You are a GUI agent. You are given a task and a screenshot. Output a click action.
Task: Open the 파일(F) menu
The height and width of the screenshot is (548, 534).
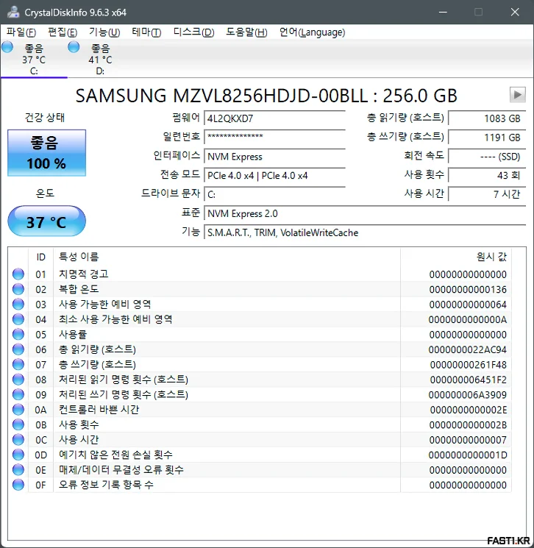21,32
